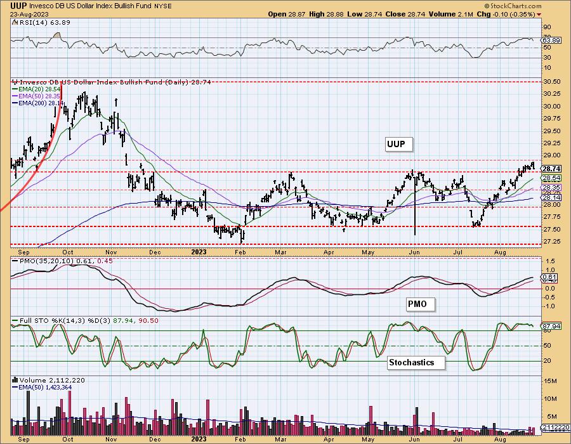The width and height of the screenshot is (571, 444).
Task: Click the Open 28.87 header value
Action: click(x=287, y=14)
